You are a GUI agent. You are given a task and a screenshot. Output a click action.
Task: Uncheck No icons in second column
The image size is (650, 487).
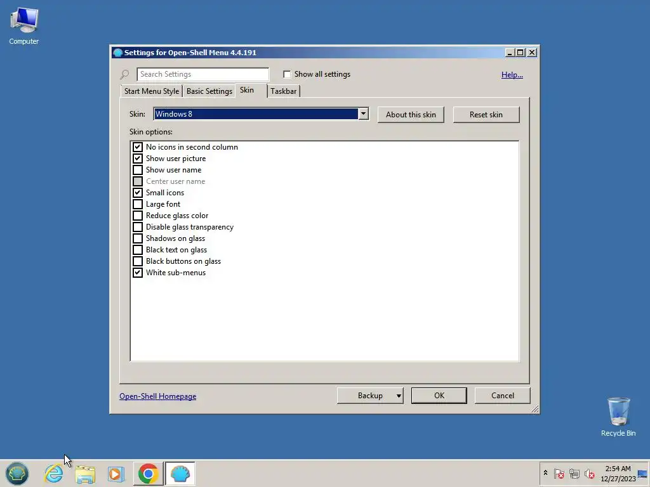point(138,147)
